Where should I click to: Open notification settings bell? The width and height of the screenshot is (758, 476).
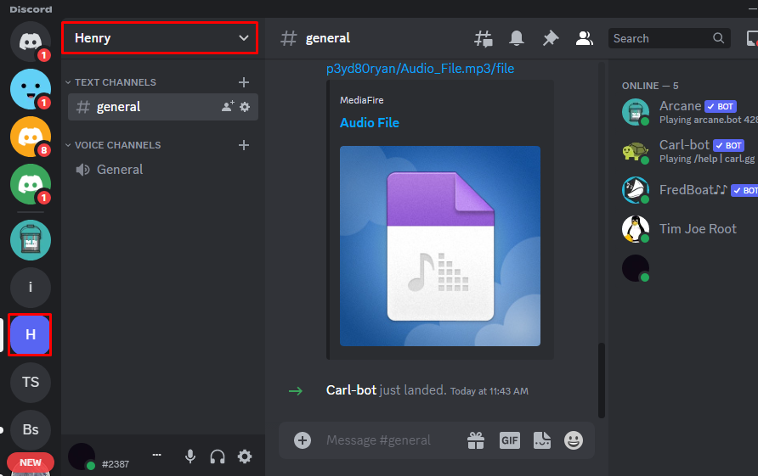point(517,38)
